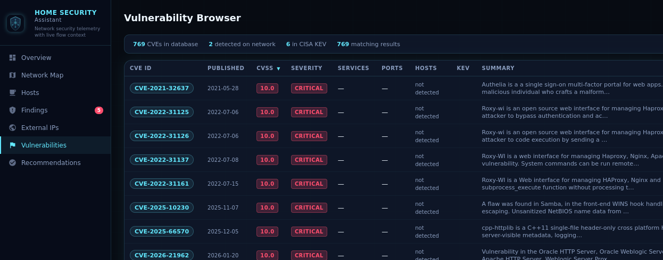Go to the Recommendations page

click(x=51, y=163)
